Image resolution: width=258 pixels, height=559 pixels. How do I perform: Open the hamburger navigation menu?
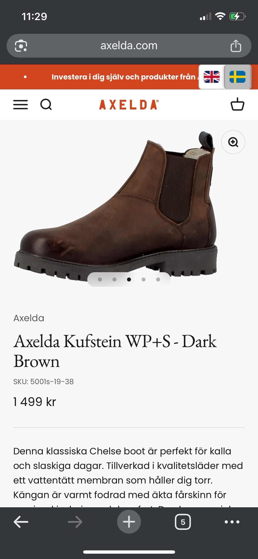click(20, 105)
